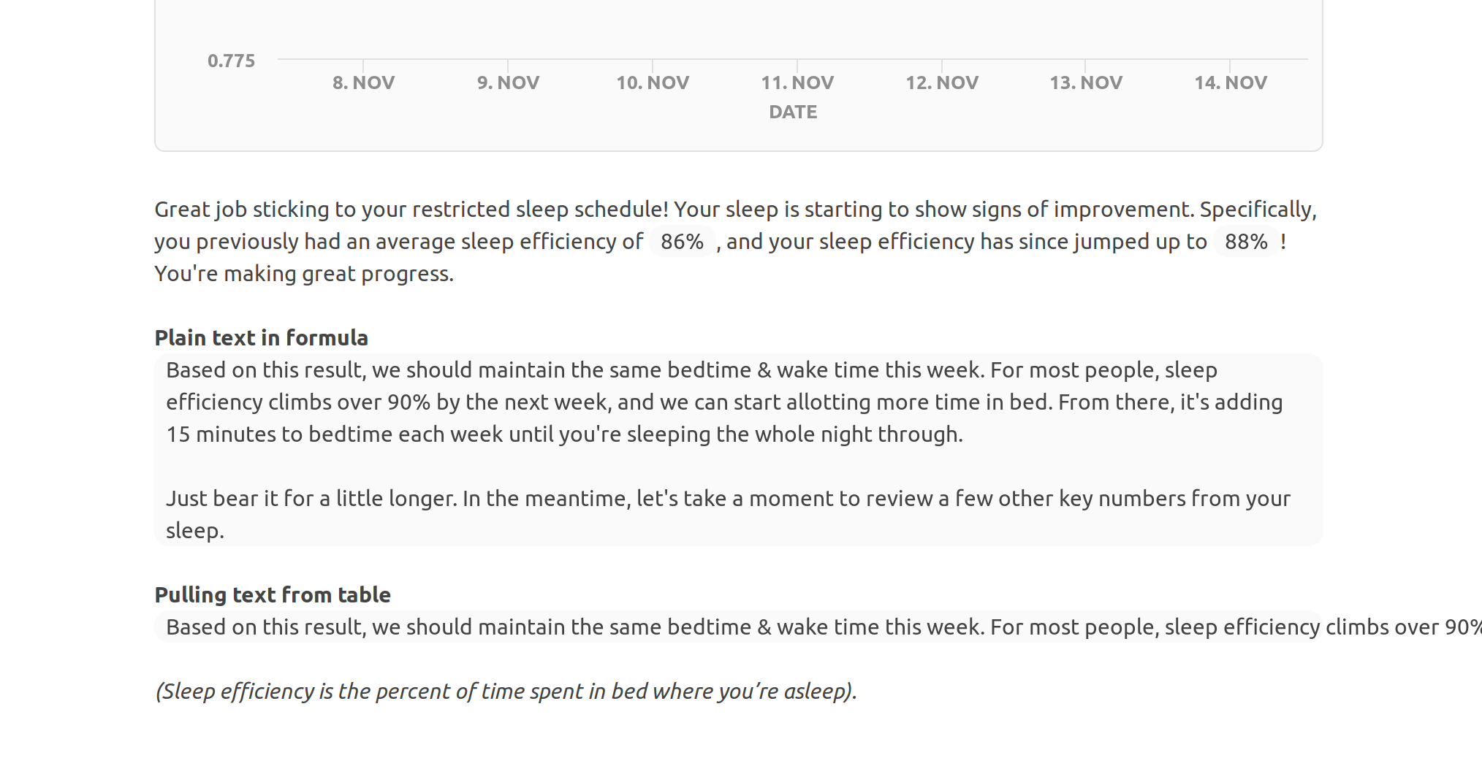
Task: Click the plain text formula text box
Action: [738, 450]
